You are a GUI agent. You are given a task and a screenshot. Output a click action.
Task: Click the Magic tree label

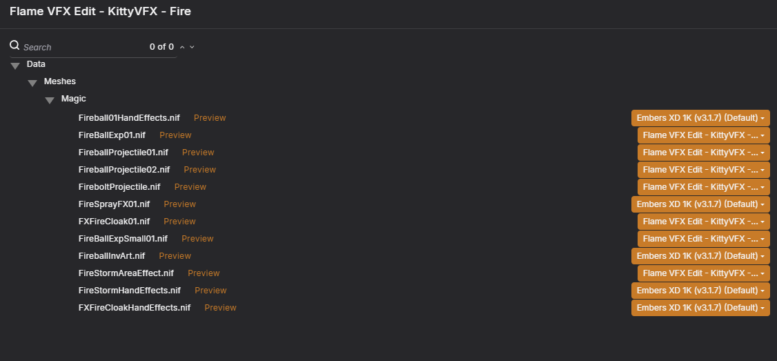(x=74, y=99)
